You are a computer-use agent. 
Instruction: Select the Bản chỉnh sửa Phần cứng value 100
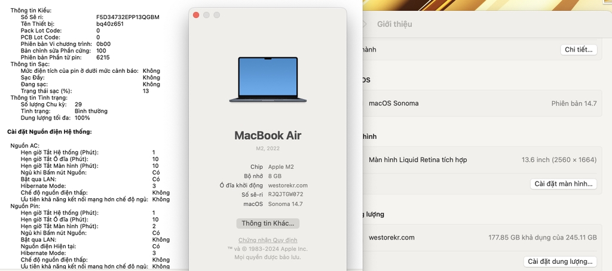(101, 51)
